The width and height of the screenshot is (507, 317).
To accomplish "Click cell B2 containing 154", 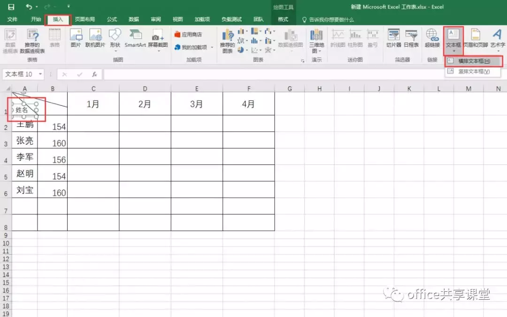I will [53, 125].
